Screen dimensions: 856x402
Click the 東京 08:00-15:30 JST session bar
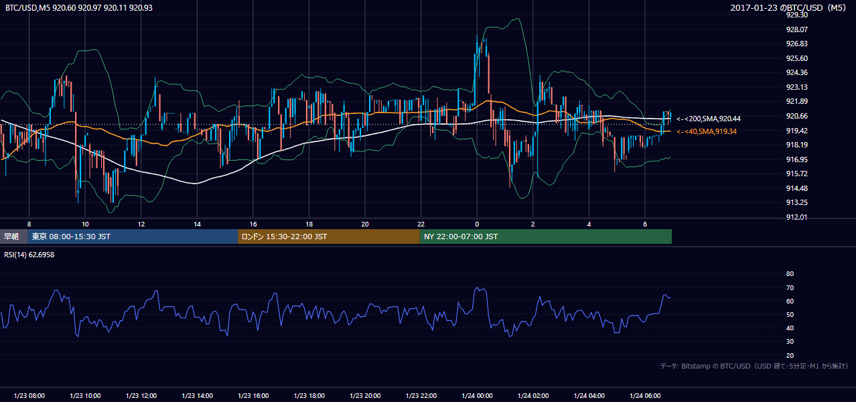133,237
